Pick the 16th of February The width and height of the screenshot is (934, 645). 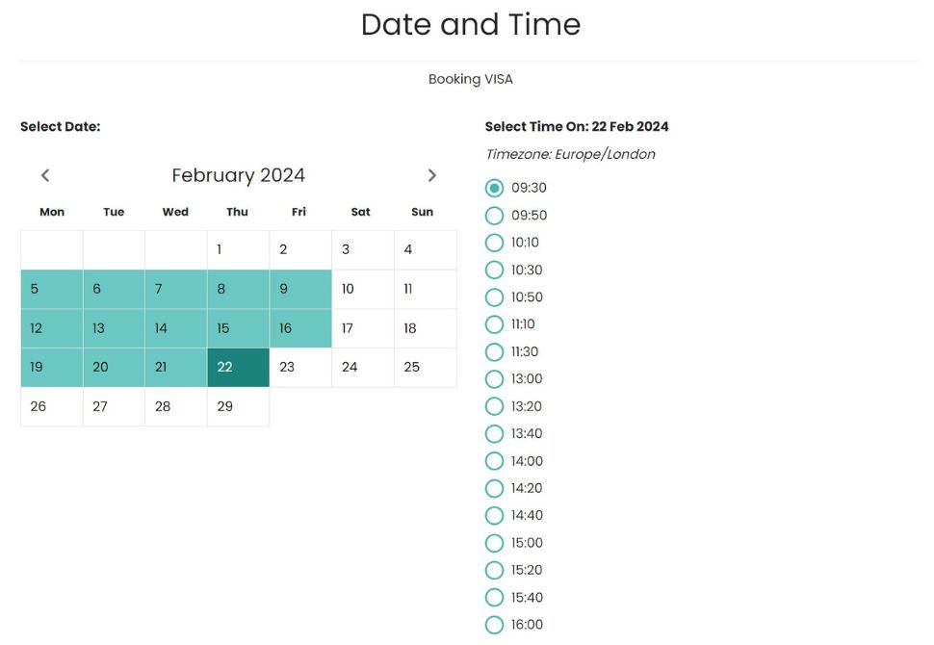298,327
